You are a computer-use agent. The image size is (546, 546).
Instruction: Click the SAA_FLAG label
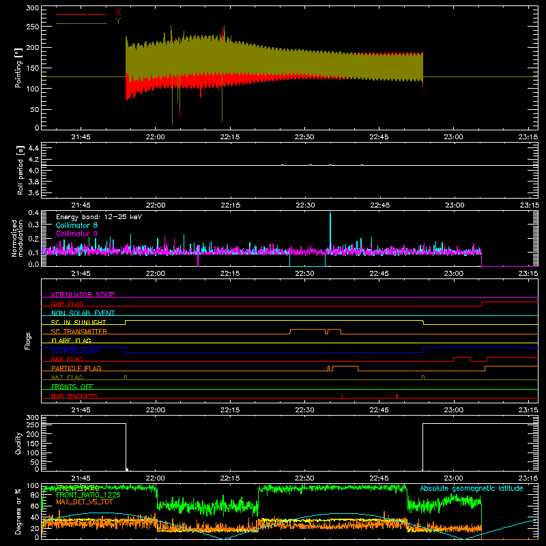click(x=67, y=359)
